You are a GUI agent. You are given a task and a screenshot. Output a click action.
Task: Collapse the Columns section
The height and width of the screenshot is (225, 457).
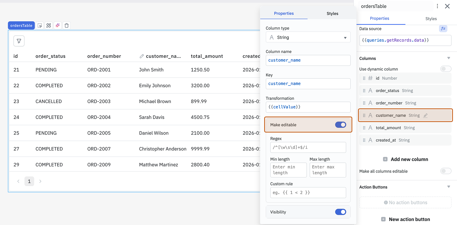click(448, 58)
